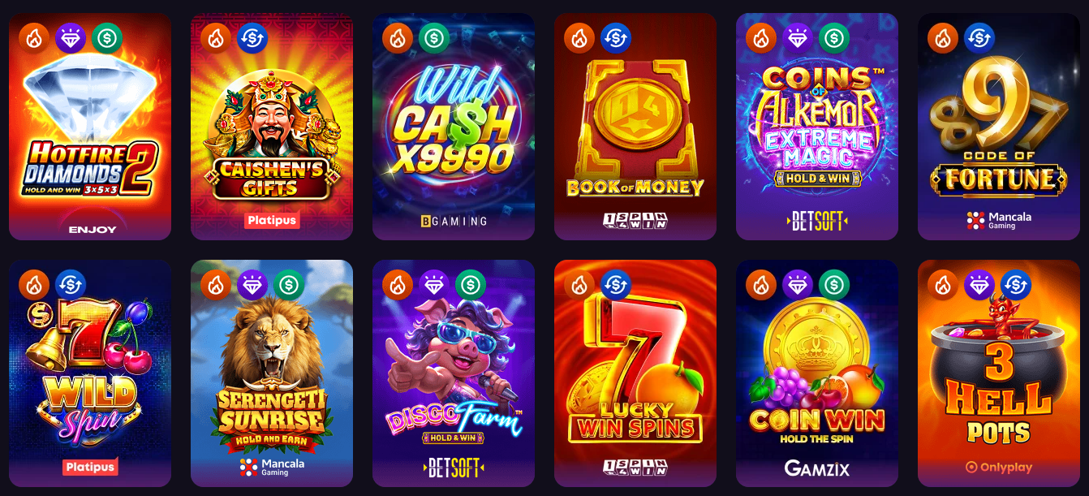Click the flame icon on 3 Hell Pots
Viewport: 1089px width, 496px height.
pos(943,284)
